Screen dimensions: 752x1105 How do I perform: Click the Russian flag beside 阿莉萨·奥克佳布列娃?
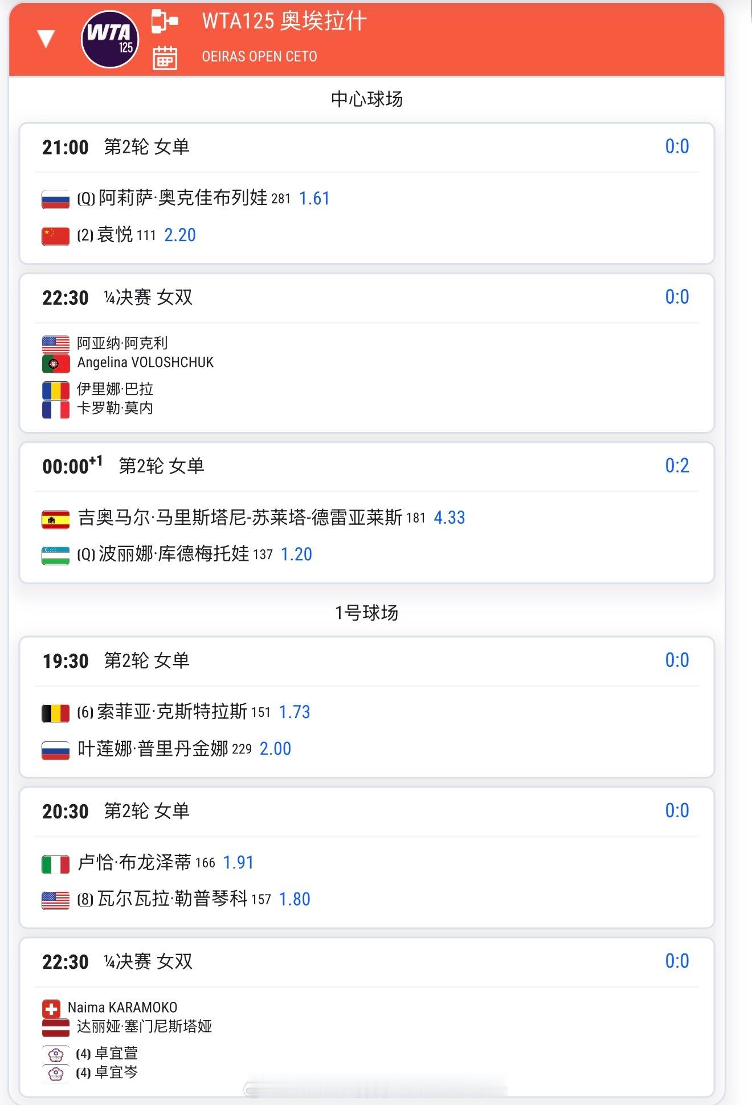tap(56, 199)
